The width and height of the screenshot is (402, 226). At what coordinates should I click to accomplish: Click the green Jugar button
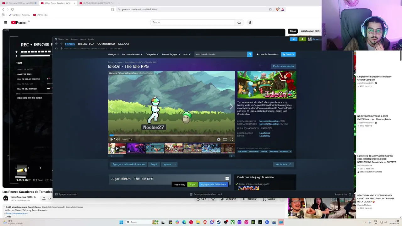click(193, 185)
